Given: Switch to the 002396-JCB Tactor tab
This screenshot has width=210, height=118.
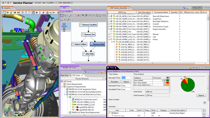Looking at the screenshot, I should [x=70, y=68].
